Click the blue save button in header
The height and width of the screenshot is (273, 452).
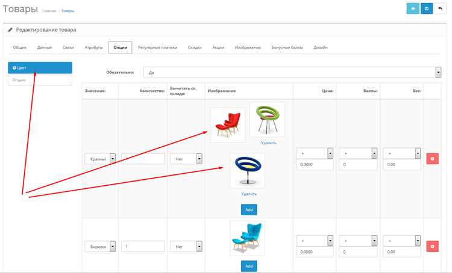(427, 8)
